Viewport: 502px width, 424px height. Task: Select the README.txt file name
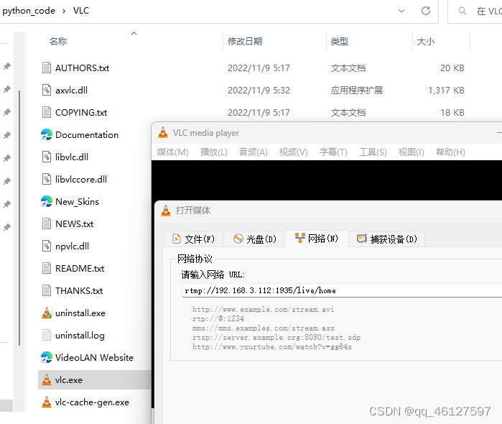click(80, 268)
